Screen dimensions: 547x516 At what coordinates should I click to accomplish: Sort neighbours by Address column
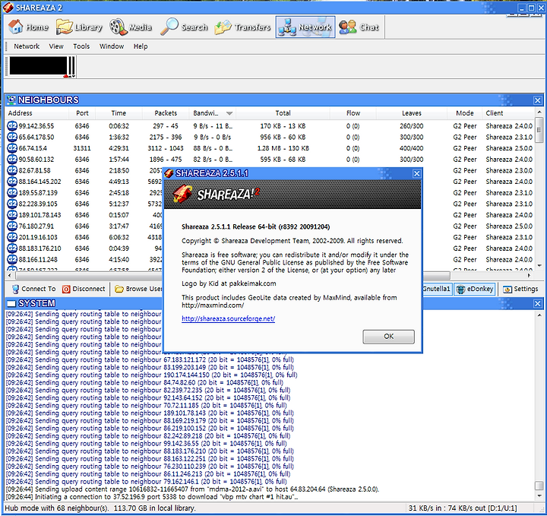pyautogui.click(x=37, y=113)
